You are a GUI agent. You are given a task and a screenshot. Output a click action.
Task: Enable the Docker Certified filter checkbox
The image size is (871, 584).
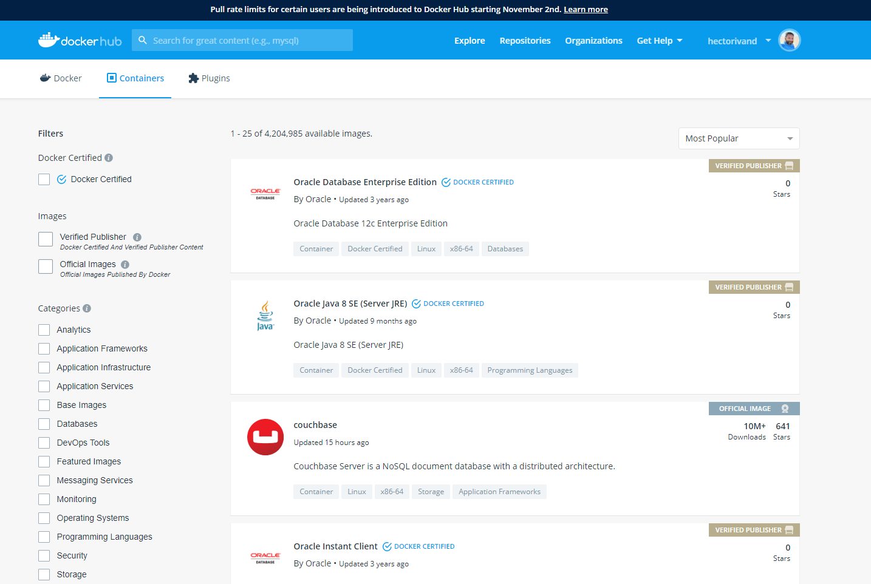point(44,179)
